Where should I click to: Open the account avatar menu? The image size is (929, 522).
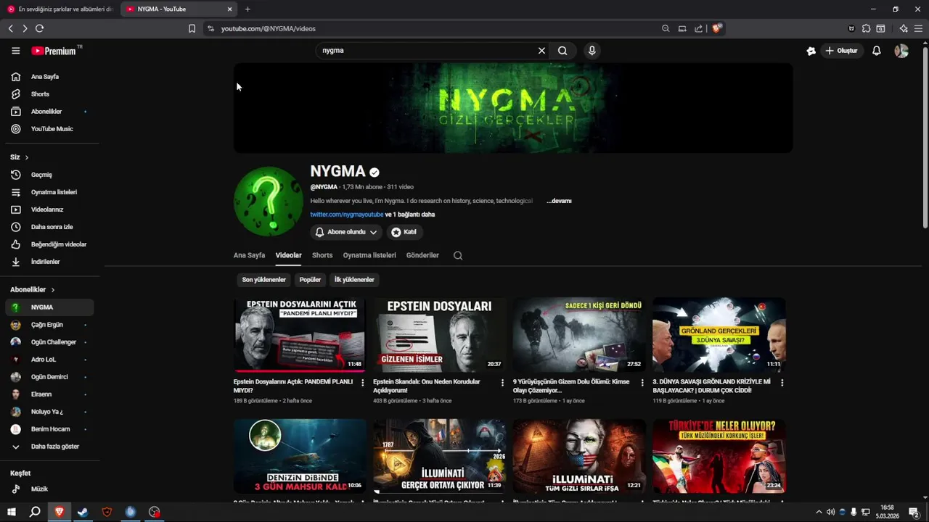pos(901,51)
